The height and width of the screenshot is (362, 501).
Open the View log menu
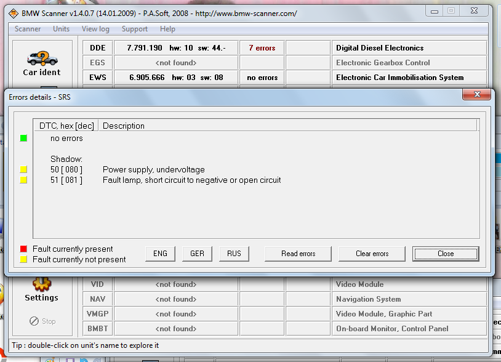pyautogui.click(x=95, y=29)
